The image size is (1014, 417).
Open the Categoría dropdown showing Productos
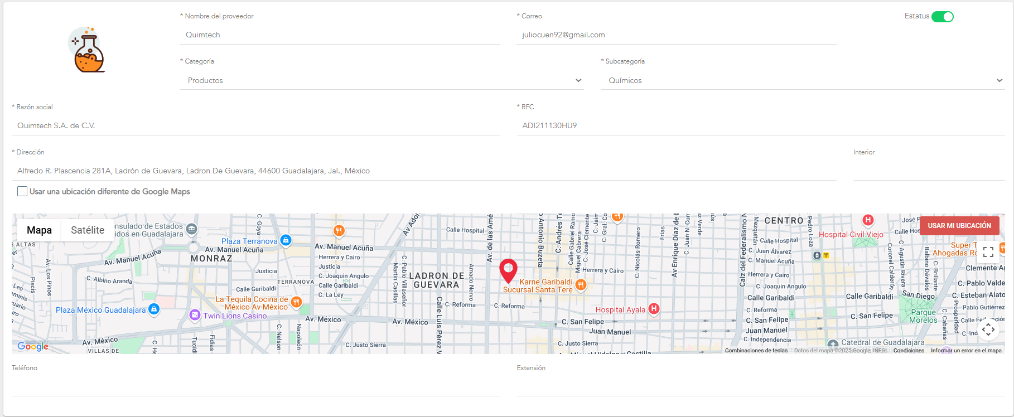382,81
